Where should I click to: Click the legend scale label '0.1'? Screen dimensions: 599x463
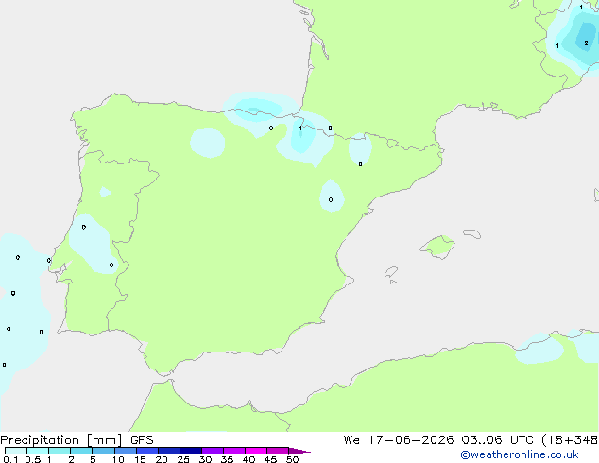click(x=10, y=459)
